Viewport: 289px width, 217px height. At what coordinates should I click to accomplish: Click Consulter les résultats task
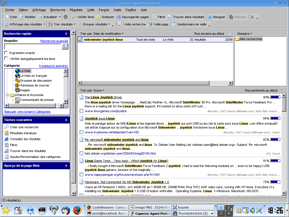click(22, 139)
